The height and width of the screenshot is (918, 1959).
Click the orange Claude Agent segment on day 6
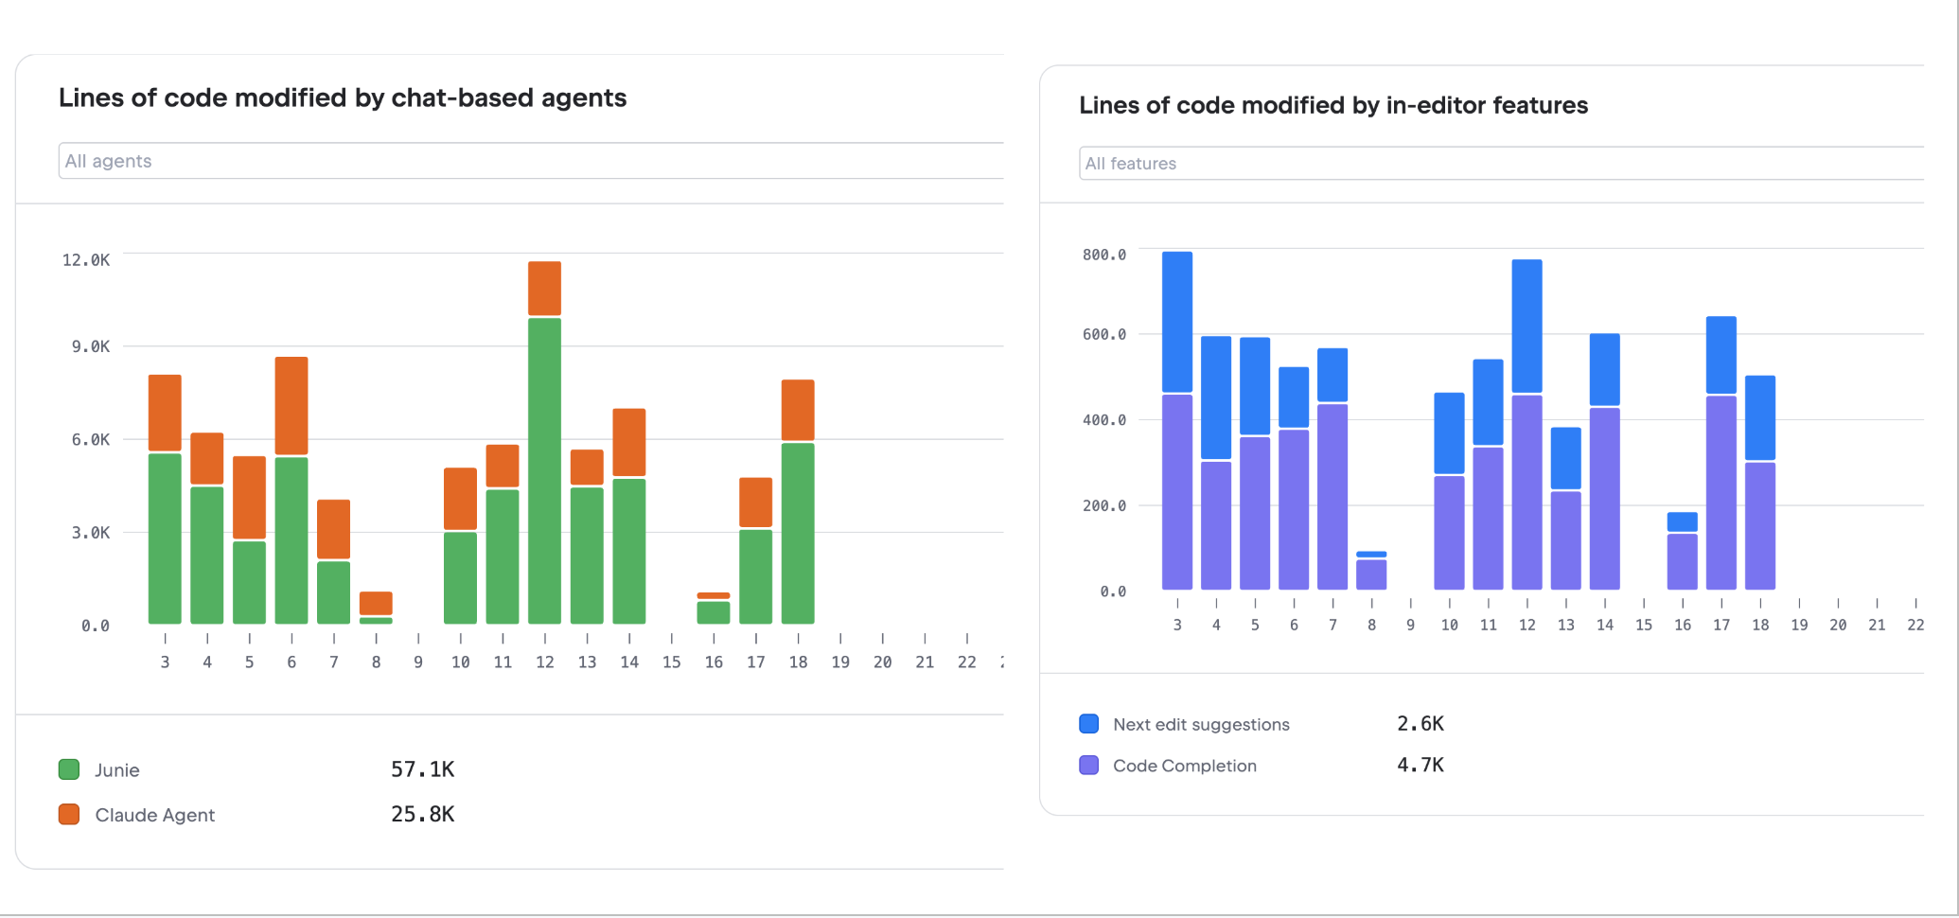291,405
